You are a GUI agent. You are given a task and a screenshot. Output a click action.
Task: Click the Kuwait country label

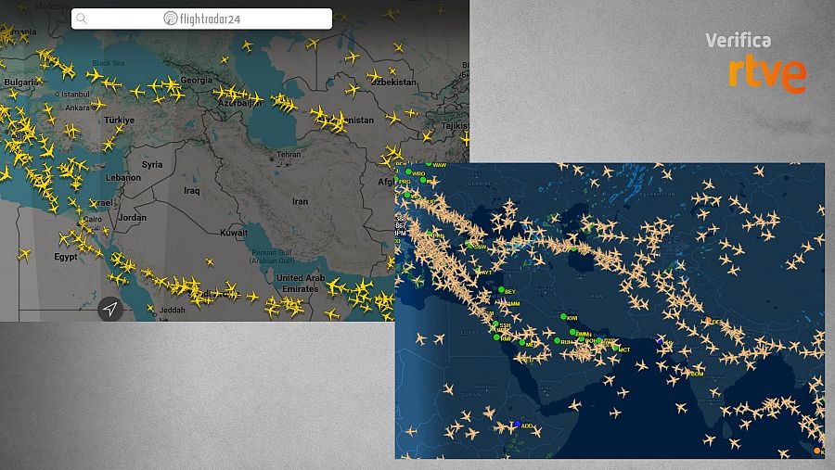(234, 233)
